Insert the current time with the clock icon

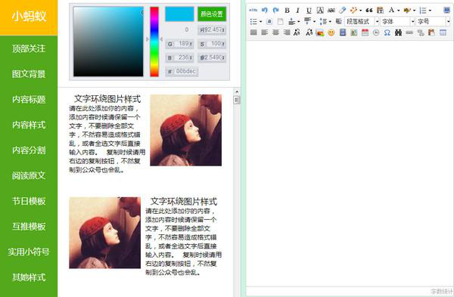point(376,32)
